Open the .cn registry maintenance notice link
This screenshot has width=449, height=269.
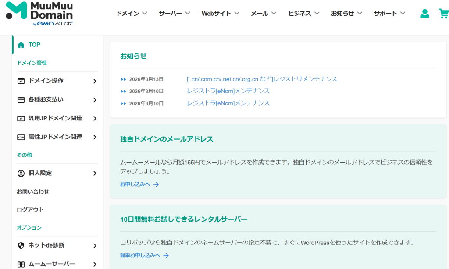(262, 79)
